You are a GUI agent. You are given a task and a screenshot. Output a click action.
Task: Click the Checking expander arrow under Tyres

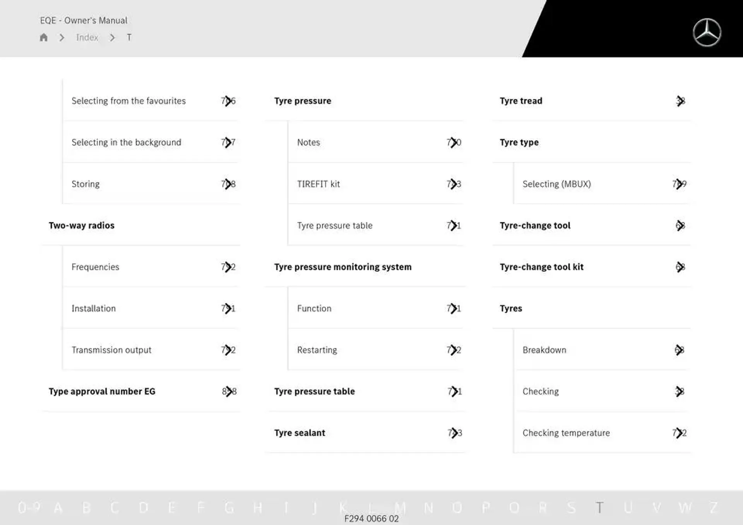coord(680,391)
